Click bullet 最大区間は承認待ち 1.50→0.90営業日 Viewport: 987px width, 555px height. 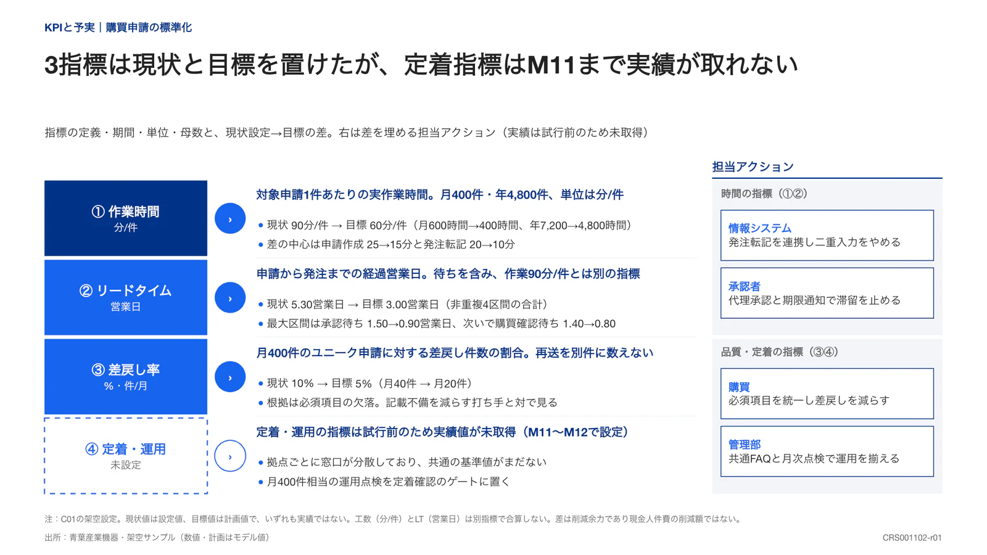437,324
